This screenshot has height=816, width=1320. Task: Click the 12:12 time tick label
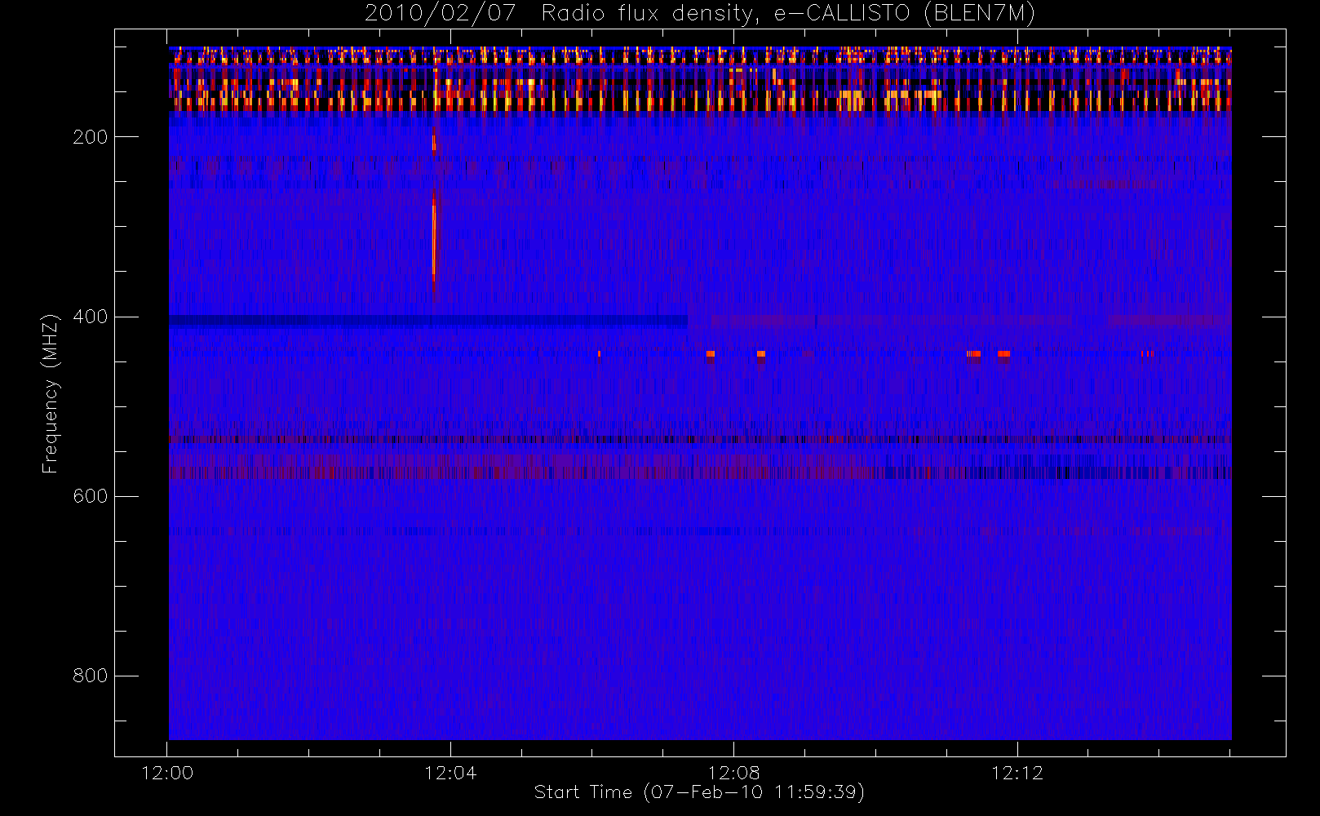(1017, 773)
